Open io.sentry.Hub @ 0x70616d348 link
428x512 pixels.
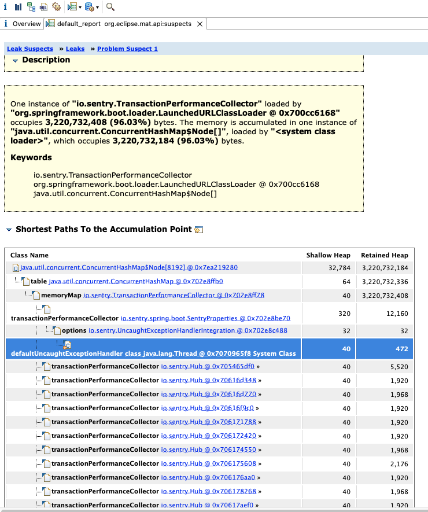tap(209, 381)
